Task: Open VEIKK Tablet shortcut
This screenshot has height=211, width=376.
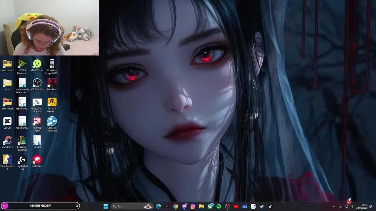Action: click(37, 65)
